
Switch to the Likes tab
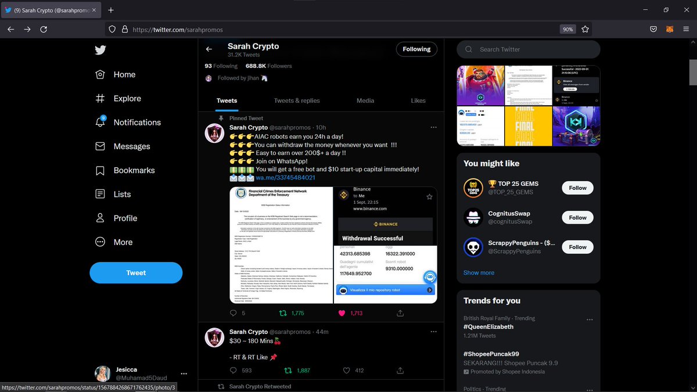[x=418, y=100]
